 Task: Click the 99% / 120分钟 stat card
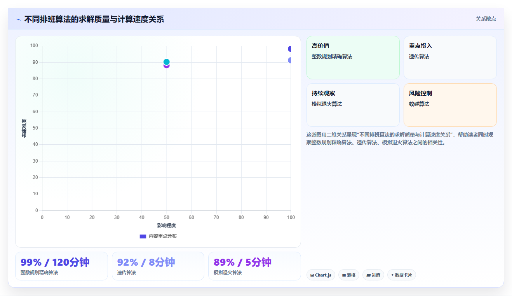pyautogui.click(x=61, y=266)
